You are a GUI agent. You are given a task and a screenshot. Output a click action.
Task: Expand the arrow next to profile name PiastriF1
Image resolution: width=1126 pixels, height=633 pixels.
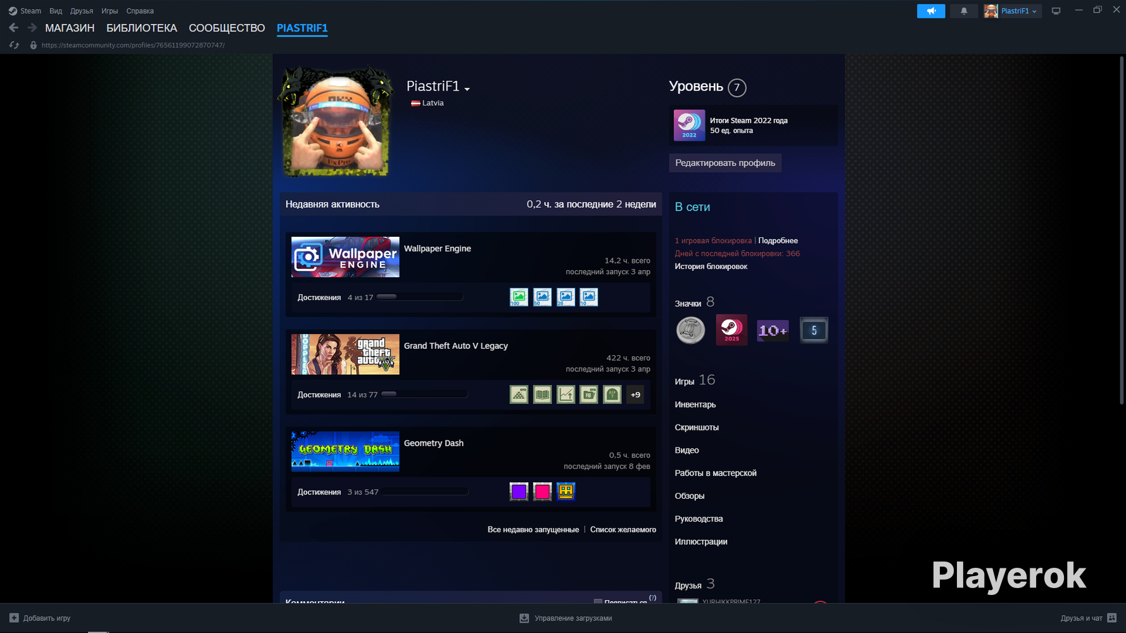pyautogui.click(x=467, y=89)
